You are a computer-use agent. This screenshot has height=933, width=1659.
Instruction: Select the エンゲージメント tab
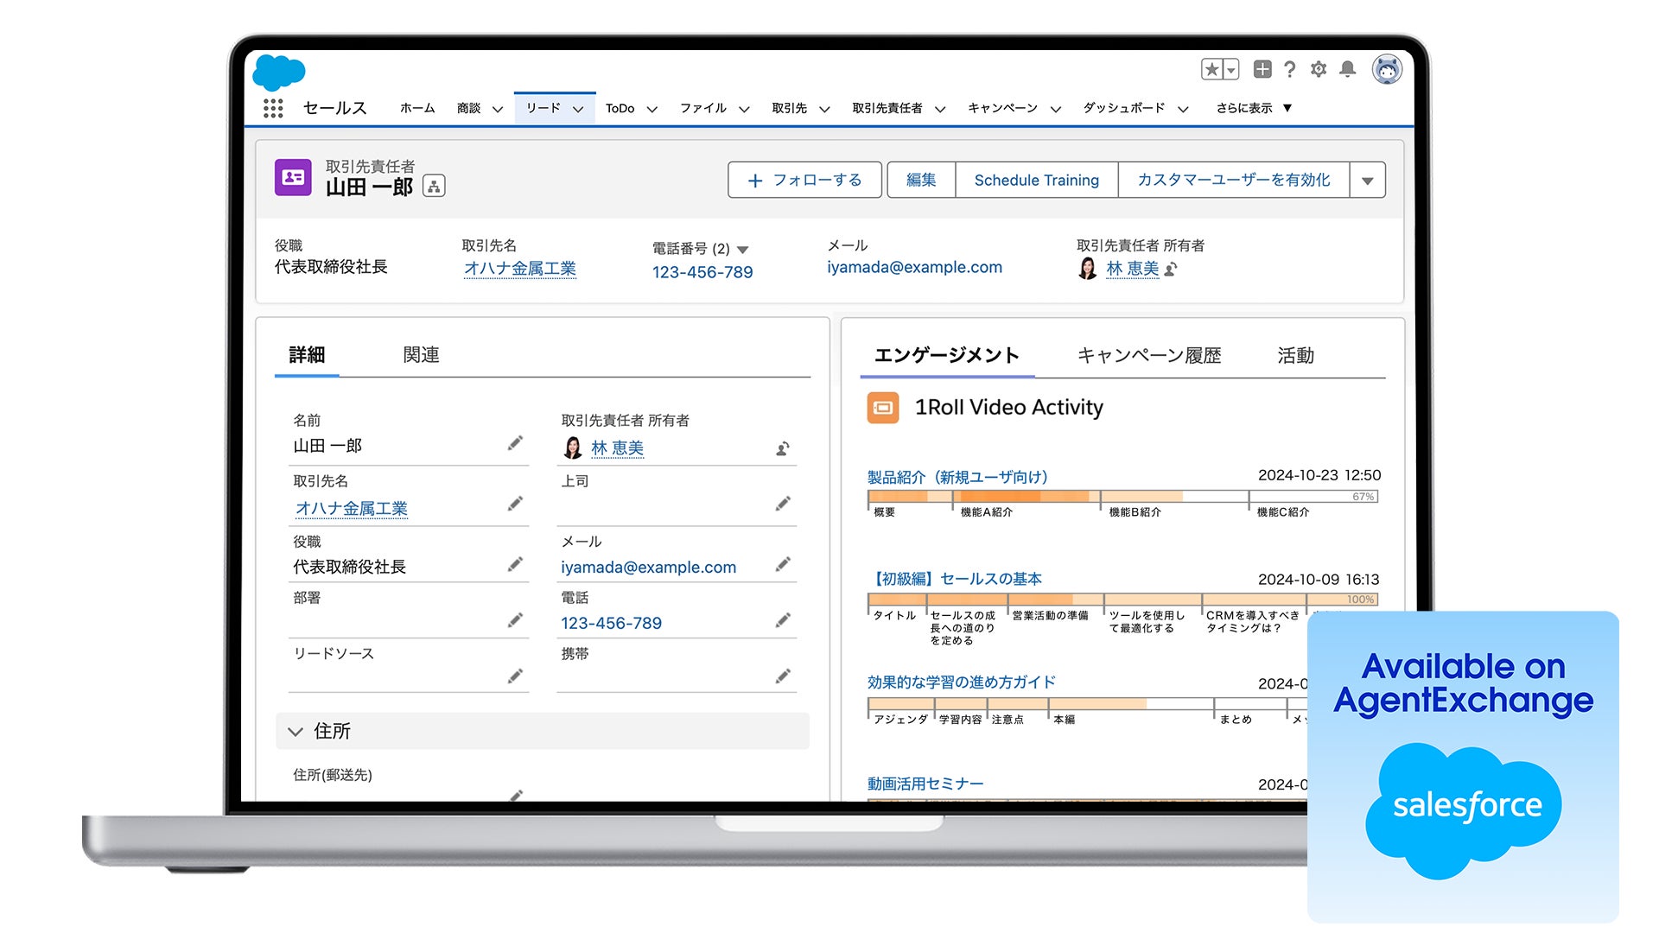click(947, 355)
